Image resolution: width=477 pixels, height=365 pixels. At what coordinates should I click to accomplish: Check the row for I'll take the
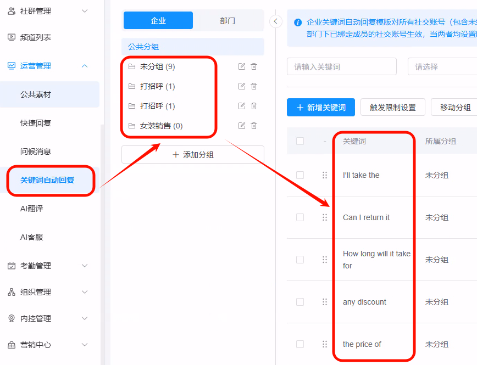tap(300, 175)
